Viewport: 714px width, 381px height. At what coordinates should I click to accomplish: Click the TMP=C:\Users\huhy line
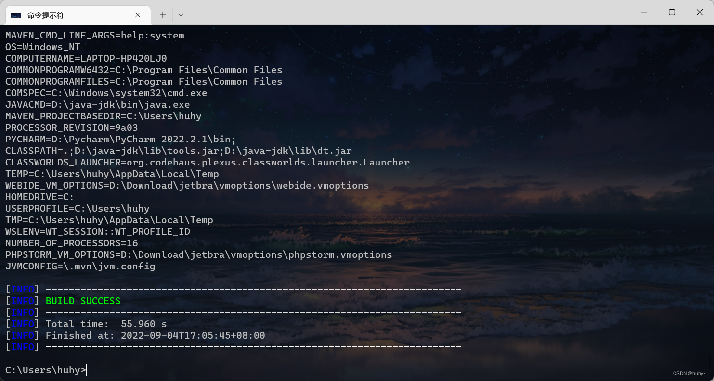pos(109,220)
